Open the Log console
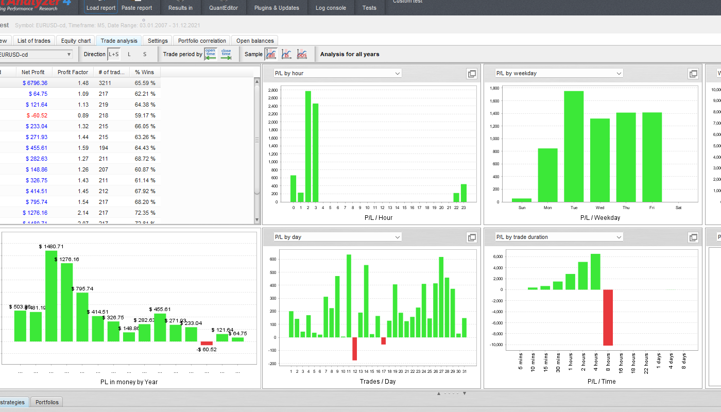Screen dimensions: 721x412 (x=331, y=8)
